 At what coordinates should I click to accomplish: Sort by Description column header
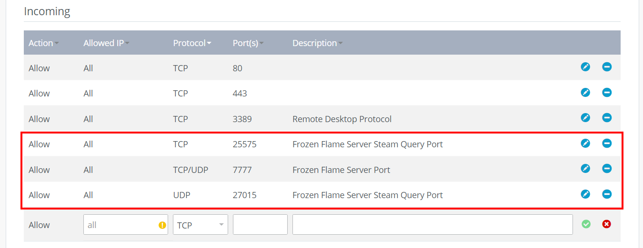click(317, 43)
